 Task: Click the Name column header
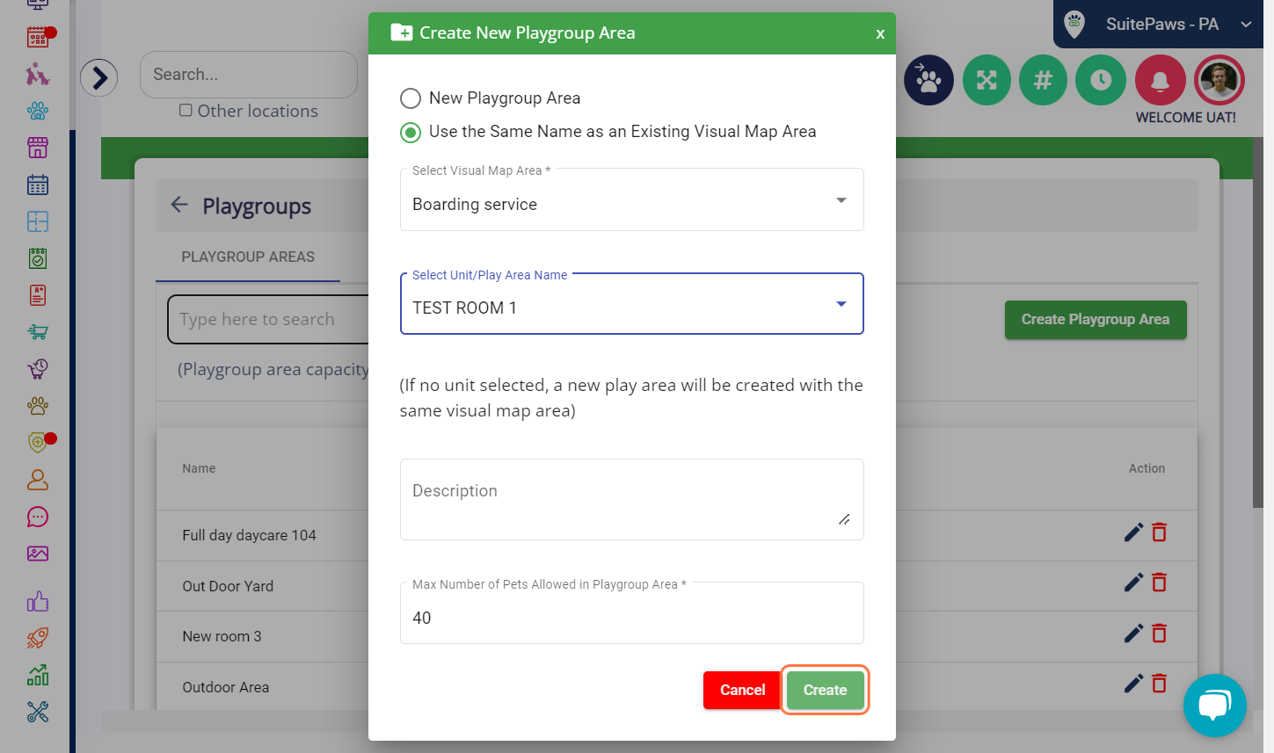coord(199,468)
